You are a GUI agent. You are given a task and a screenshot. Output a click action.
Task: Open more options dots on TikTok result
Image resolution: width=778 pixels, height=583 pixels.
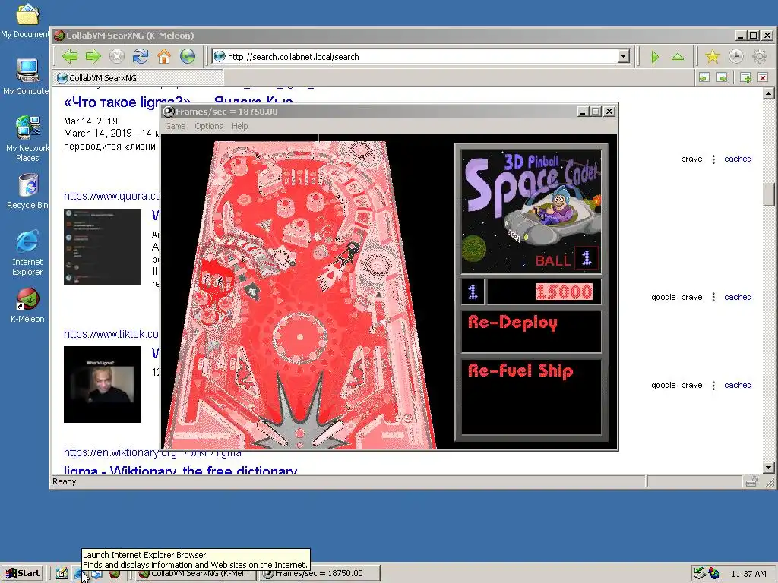pyautogui.click(x=713, y=385)
